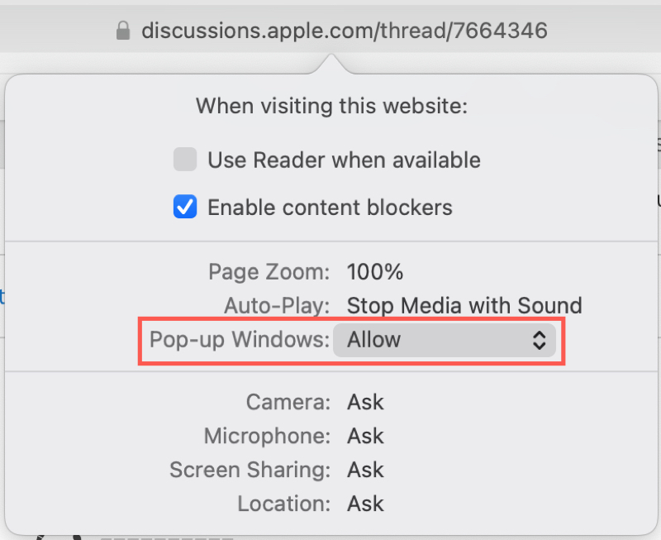Click the up-down chevrons on the Pop-up Windows selector
The height and width of the screenshot is (540, 661).
click(x=539, y=340)
